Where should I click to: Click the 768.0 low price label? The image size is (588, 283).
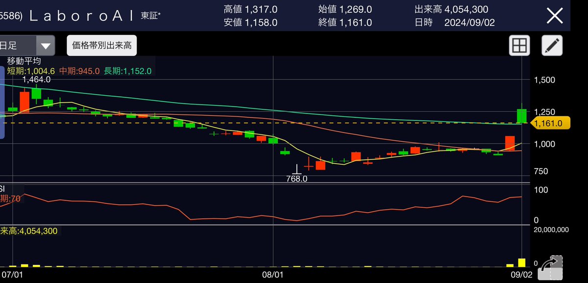click(x=297, y=179)
